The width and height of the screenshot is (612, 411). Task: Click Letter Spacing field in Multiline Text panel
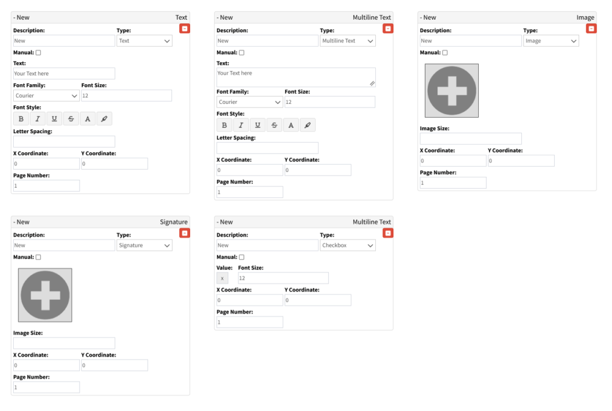coord(267,148)
